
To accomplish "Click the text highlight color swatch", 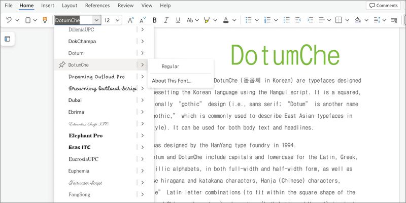I will (x=207, y=20).
